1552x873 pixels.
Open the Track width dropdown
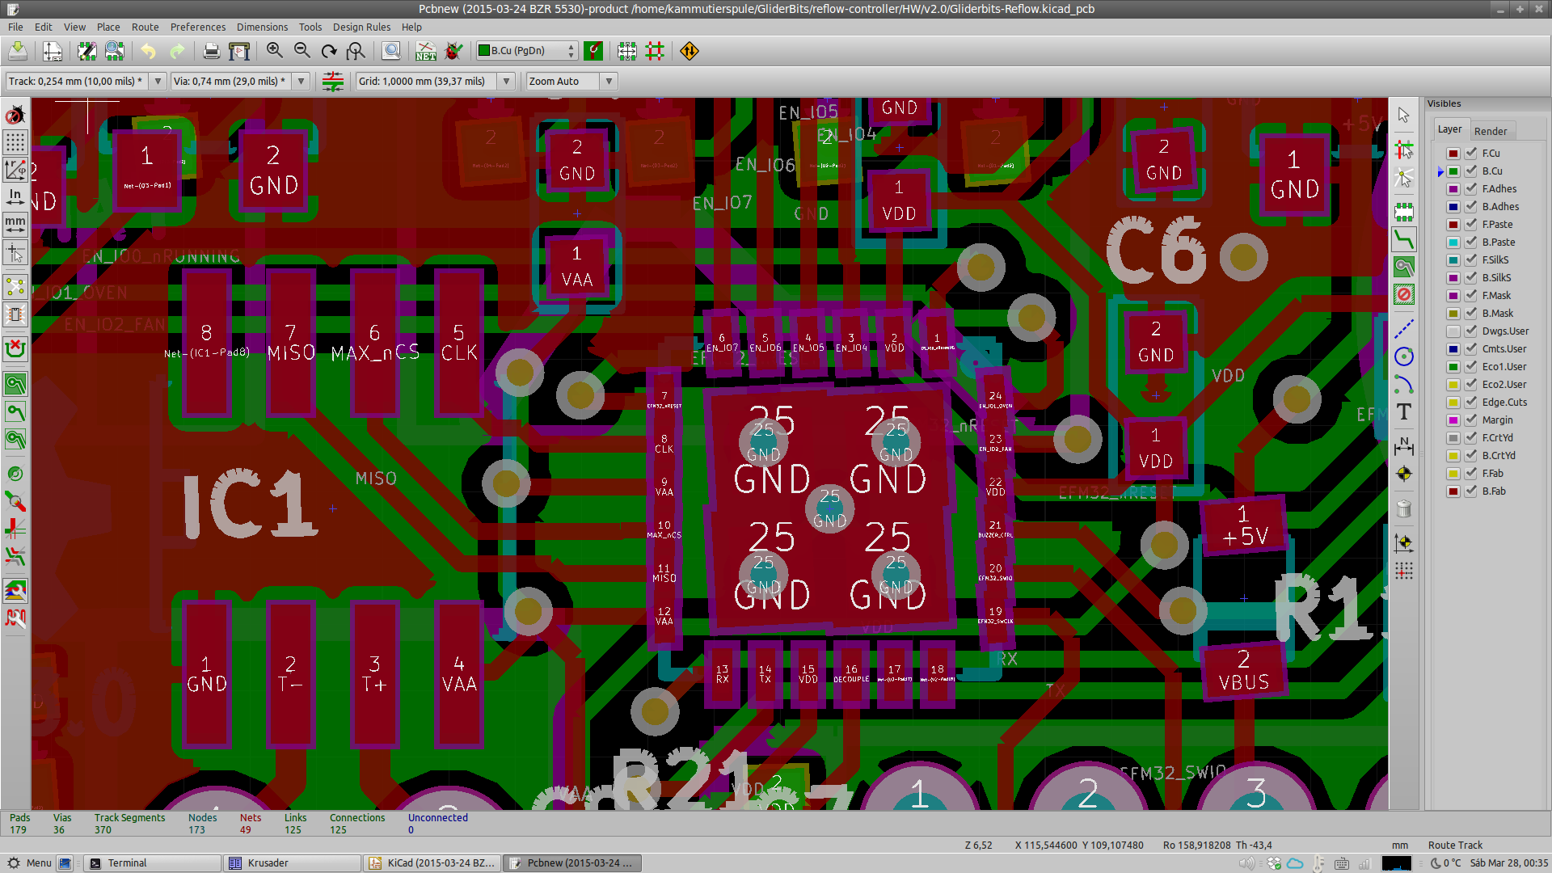coord(158,81)
